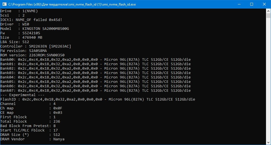Click the Bank07 line
This screenshot has width=271, height=145.
point(96,91)
